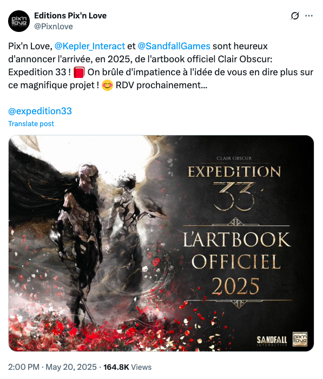
Task: Click the Editions Pix'n Love display name
Action: click(x=70, y=16)
